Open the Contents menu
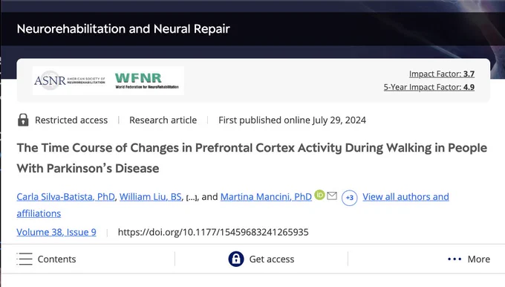Screen dimensions: 505x287 coord(46,259)
